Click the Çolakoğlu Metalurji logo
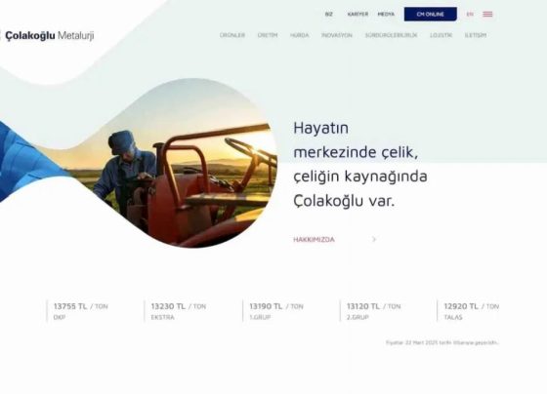Image resolution: width=547 pixels, height=394 pixels. 48,35
